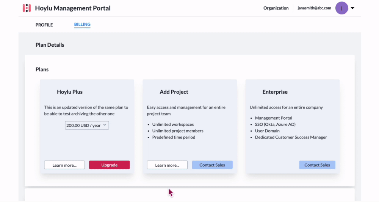Click the janasmith@abc.com email text

click(314, 8)
